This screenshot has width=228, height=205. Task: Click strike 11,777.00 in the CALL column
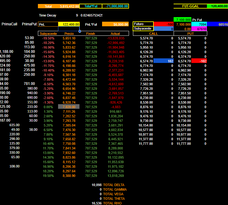point(146,144)
